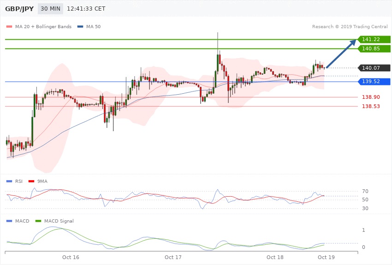Click the RSI blue legend marker
The image size is (392, 266).
pos(9,181)
